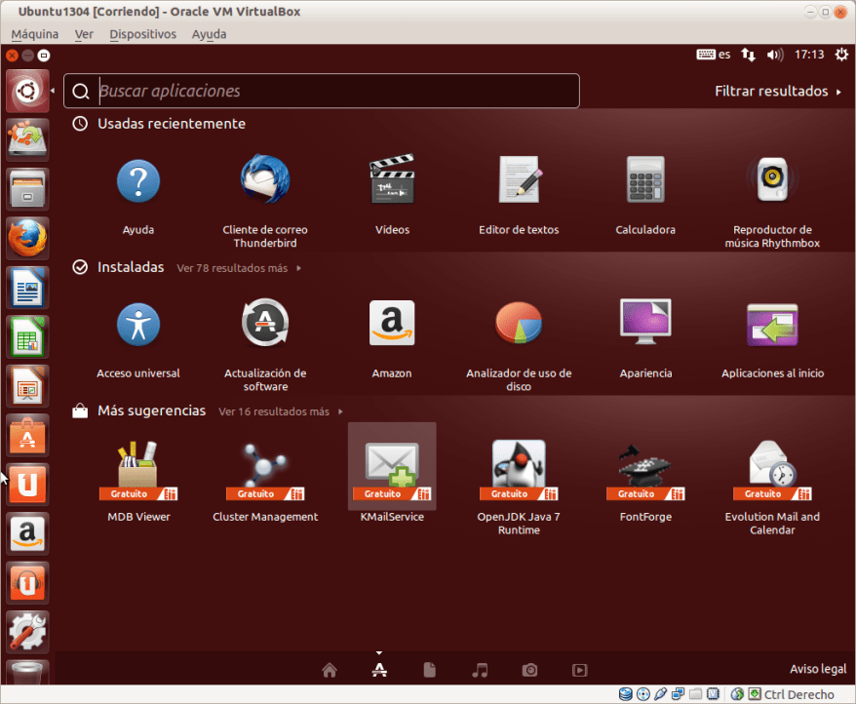Switch to the home lens tab
This screenshot has height=704, width=856.
(330, 670)
